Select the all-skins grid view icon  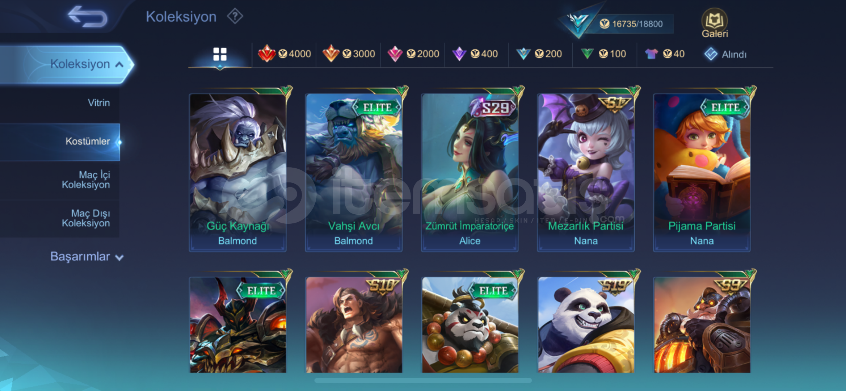coord(220,54)
